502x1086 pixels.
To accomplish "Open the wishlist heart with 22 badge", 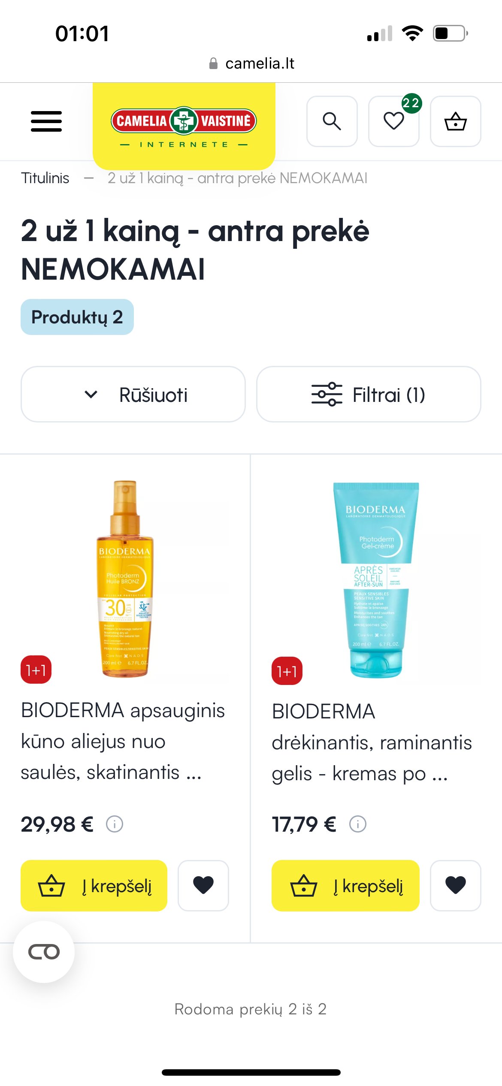I will [x=393, y=121].
